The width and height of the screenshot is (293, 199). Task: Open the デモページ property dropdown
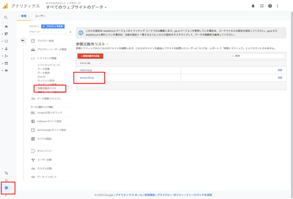pos(50,32)
